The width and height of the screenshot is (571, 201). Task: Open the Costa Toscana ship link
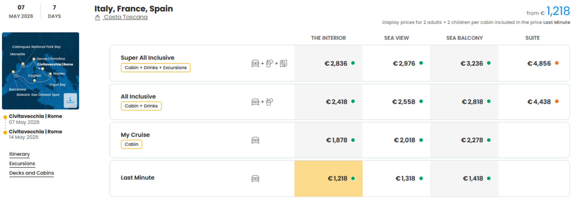click(x=126, y=17)
